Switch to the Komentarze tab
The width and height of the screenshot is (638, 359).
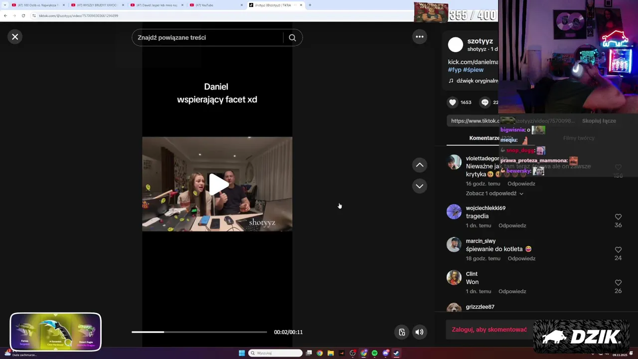point(484,138)
